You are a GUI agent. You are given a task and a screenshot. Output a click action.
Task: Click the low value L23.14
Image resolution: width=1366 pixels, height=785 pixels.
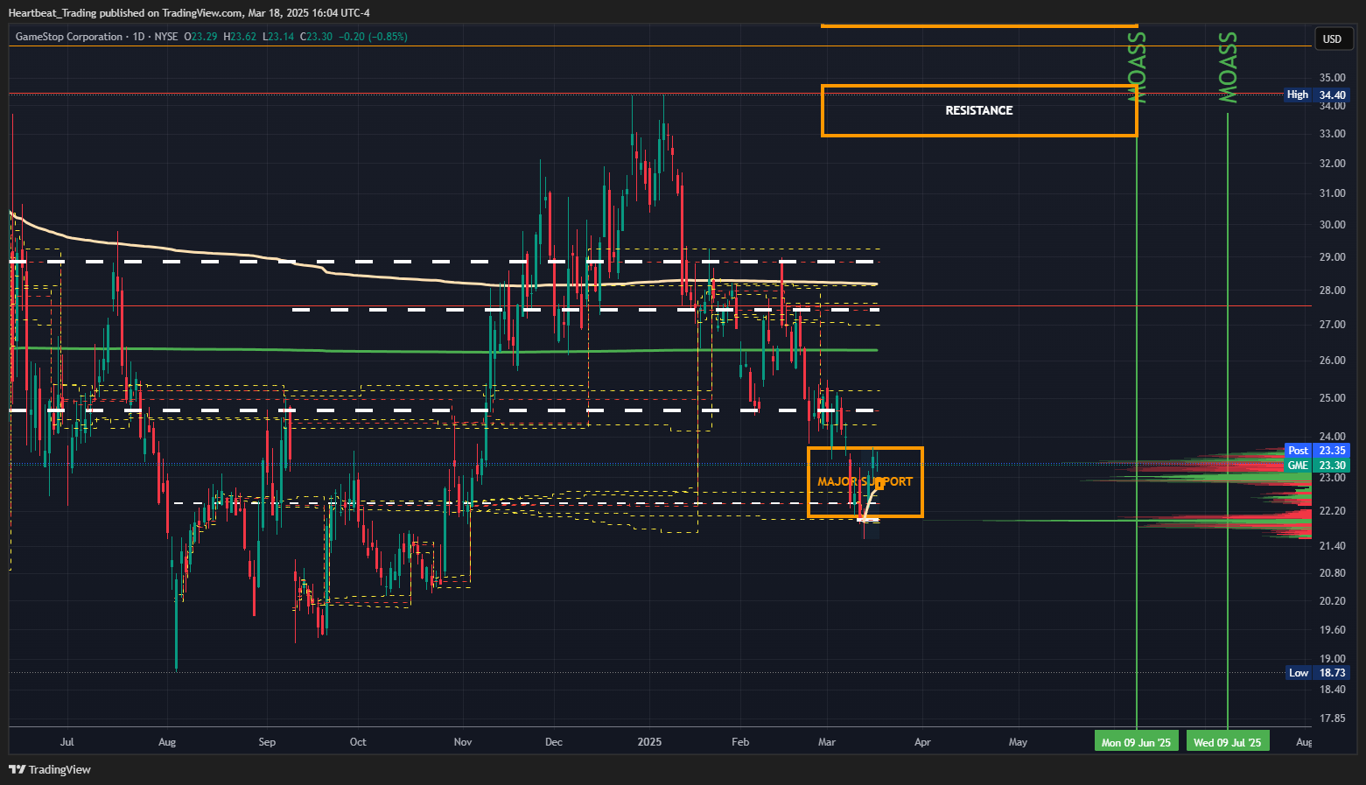tap(278, 37)
